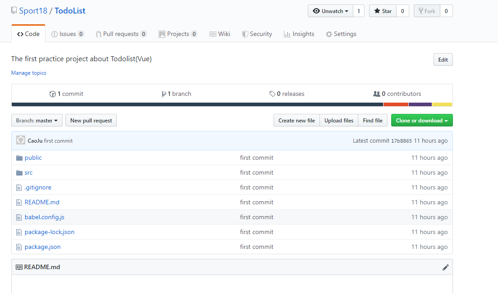Open the Issues tab
Screen dimensions: 498x293
(x=68, y=34)
